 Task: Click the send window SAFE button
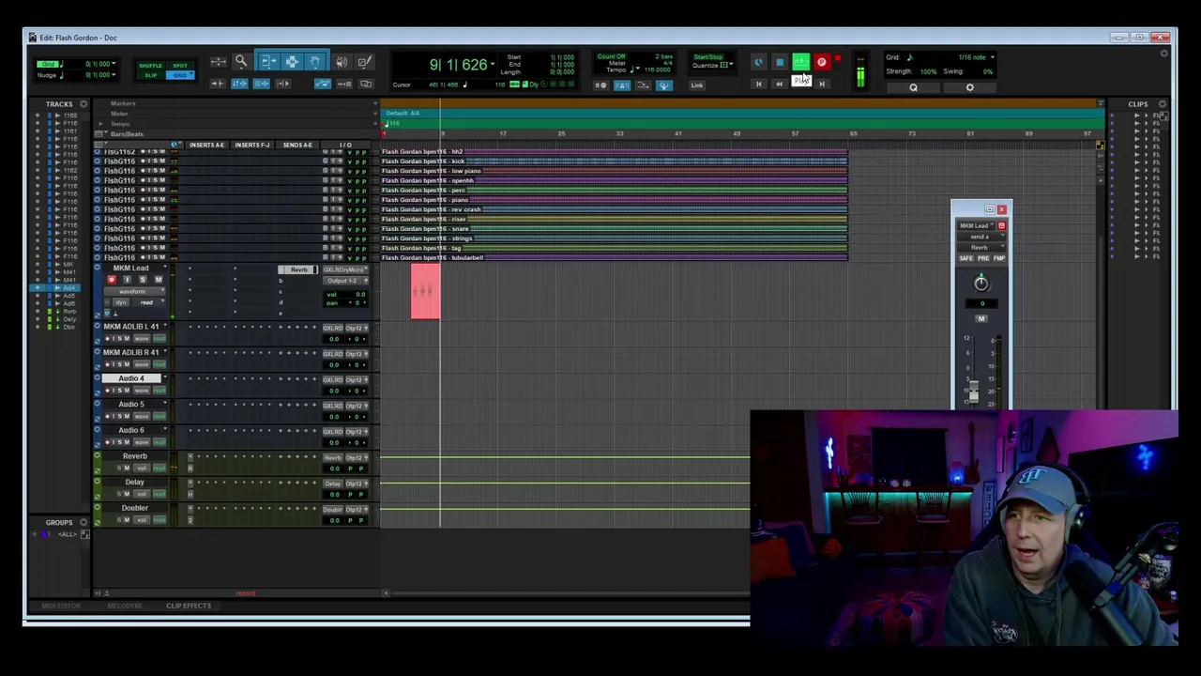[965, 258]
